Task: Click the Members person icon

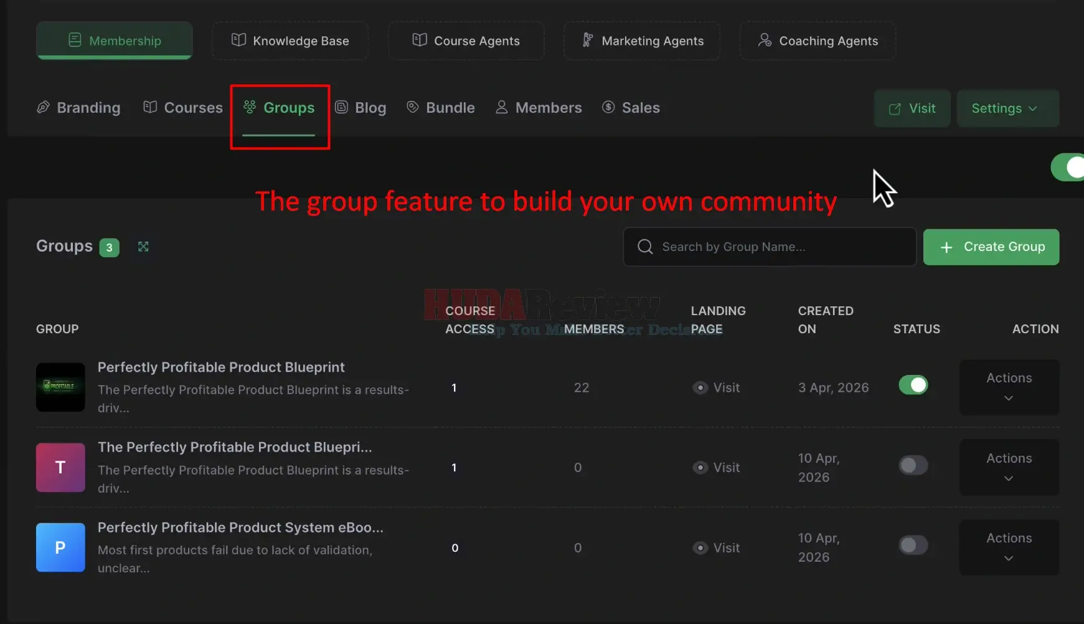Action: [x=501, y=107]
